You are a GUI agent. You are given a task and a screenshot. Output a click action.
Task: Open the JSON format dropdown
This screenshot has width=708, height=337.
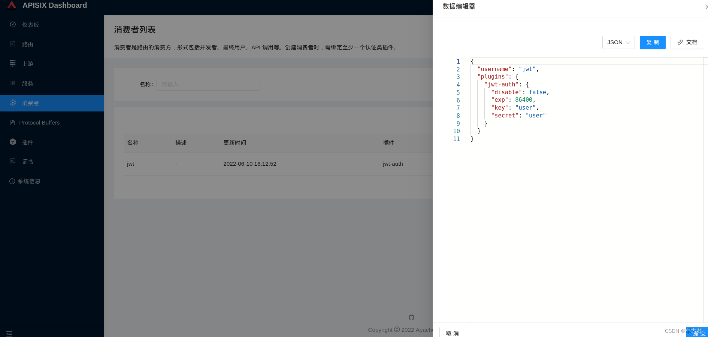point(618,42)
